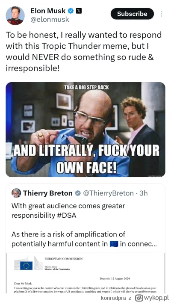Open the Tropic Thunder meme image
Screen dimensions: 171x302
(85, 130)
